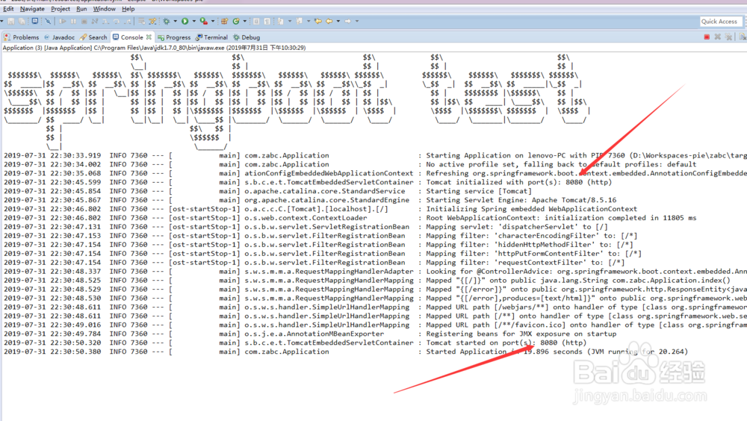
Task: Switch to the Search tab
Action: [93, 37]
